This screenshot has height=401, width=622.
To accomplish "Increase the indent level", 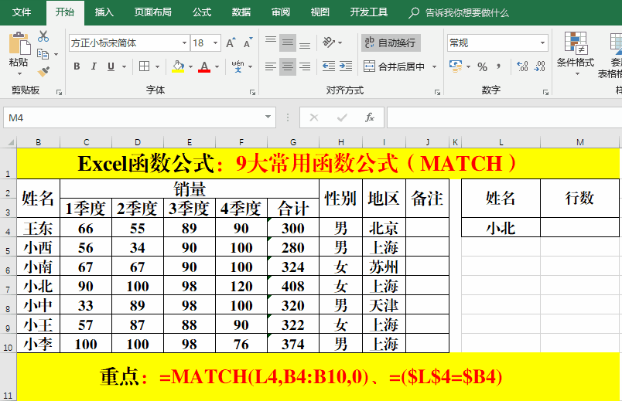I will point(347,66).
